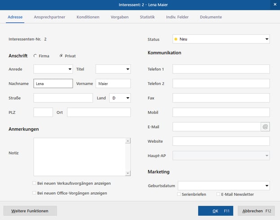This screenshot has width=280, height=220.
Task: Check the E-Mail Newsletter option
Action: 219,194
